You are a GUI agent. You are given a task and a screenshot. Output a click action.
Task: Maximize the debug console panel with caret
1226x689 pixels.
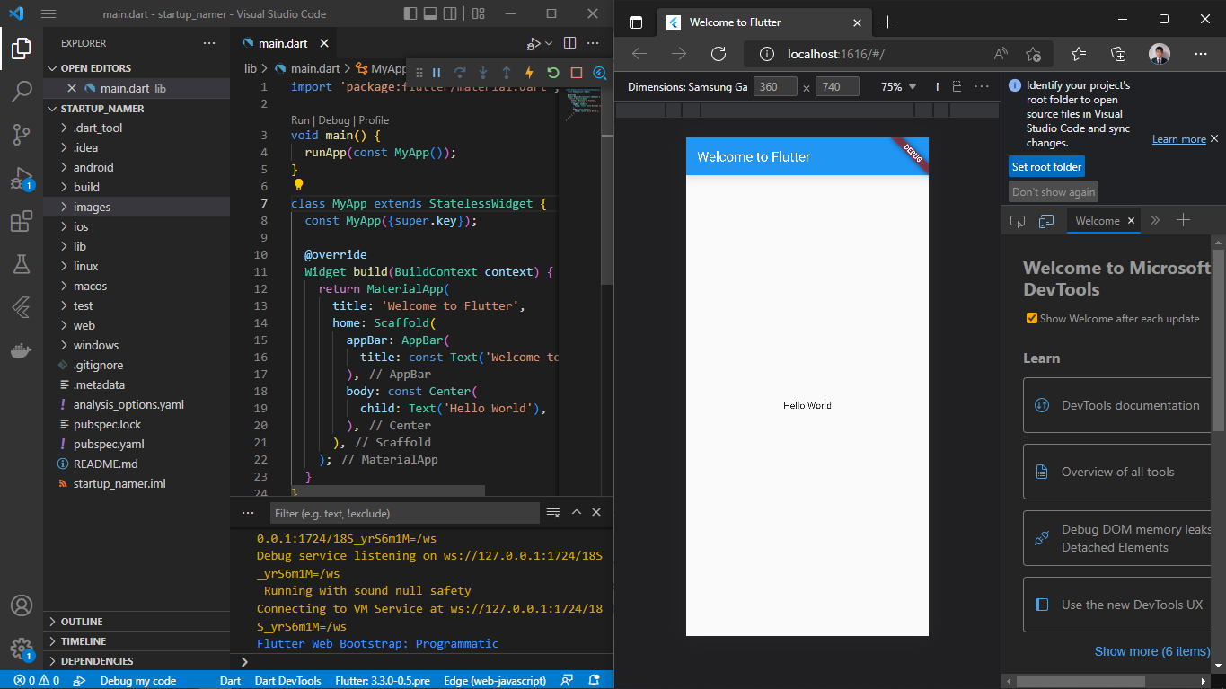click(x=577, y=512)
